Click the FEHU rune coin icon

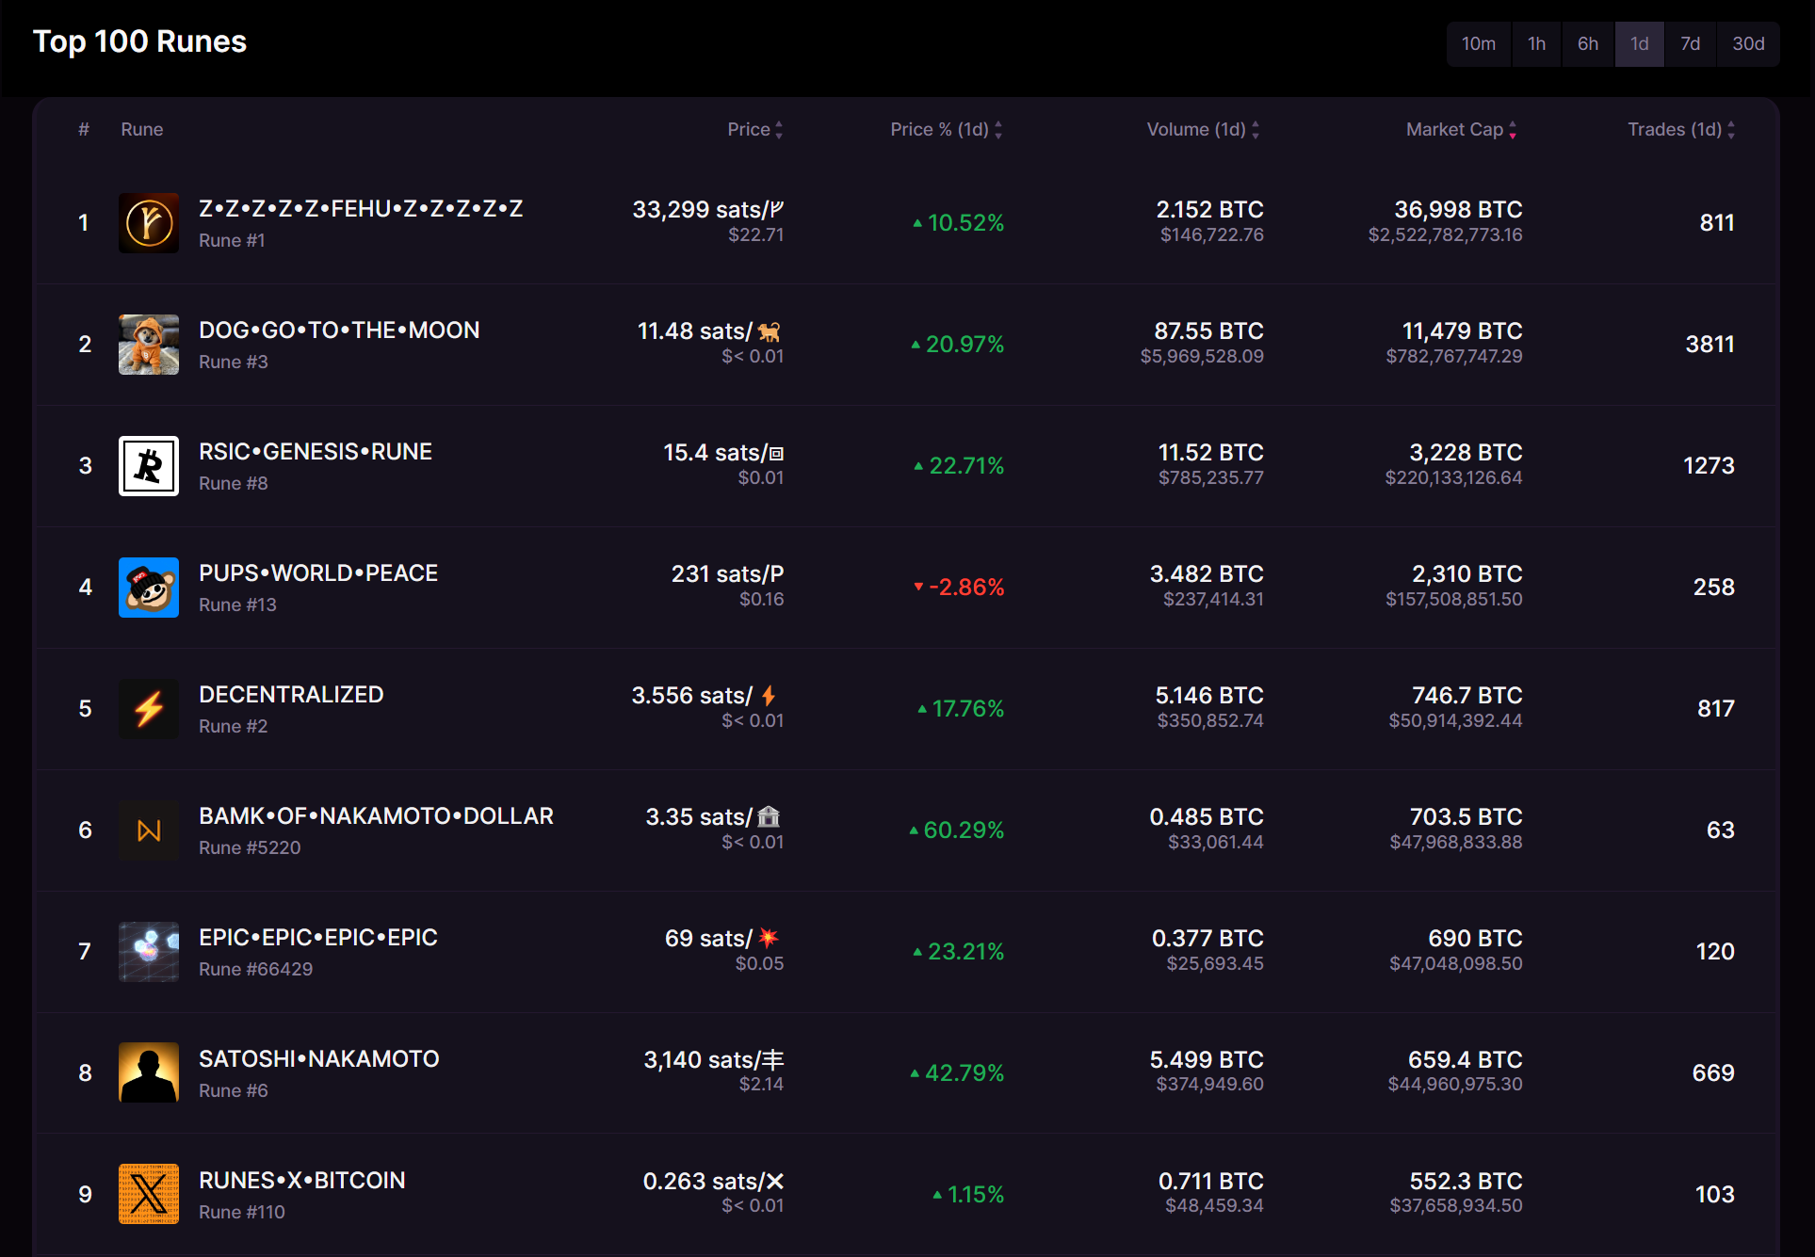pyautogui.click(x=148, y=223)
